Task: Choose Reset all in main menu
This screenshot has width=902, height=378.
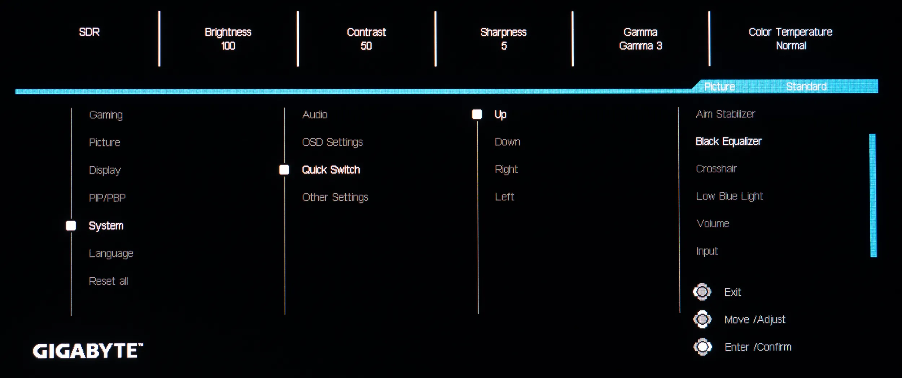Action: 108,281
